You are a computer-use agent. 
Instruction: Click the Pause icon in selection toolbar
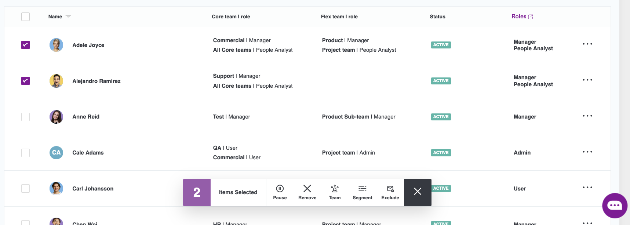tap(280, 189)
